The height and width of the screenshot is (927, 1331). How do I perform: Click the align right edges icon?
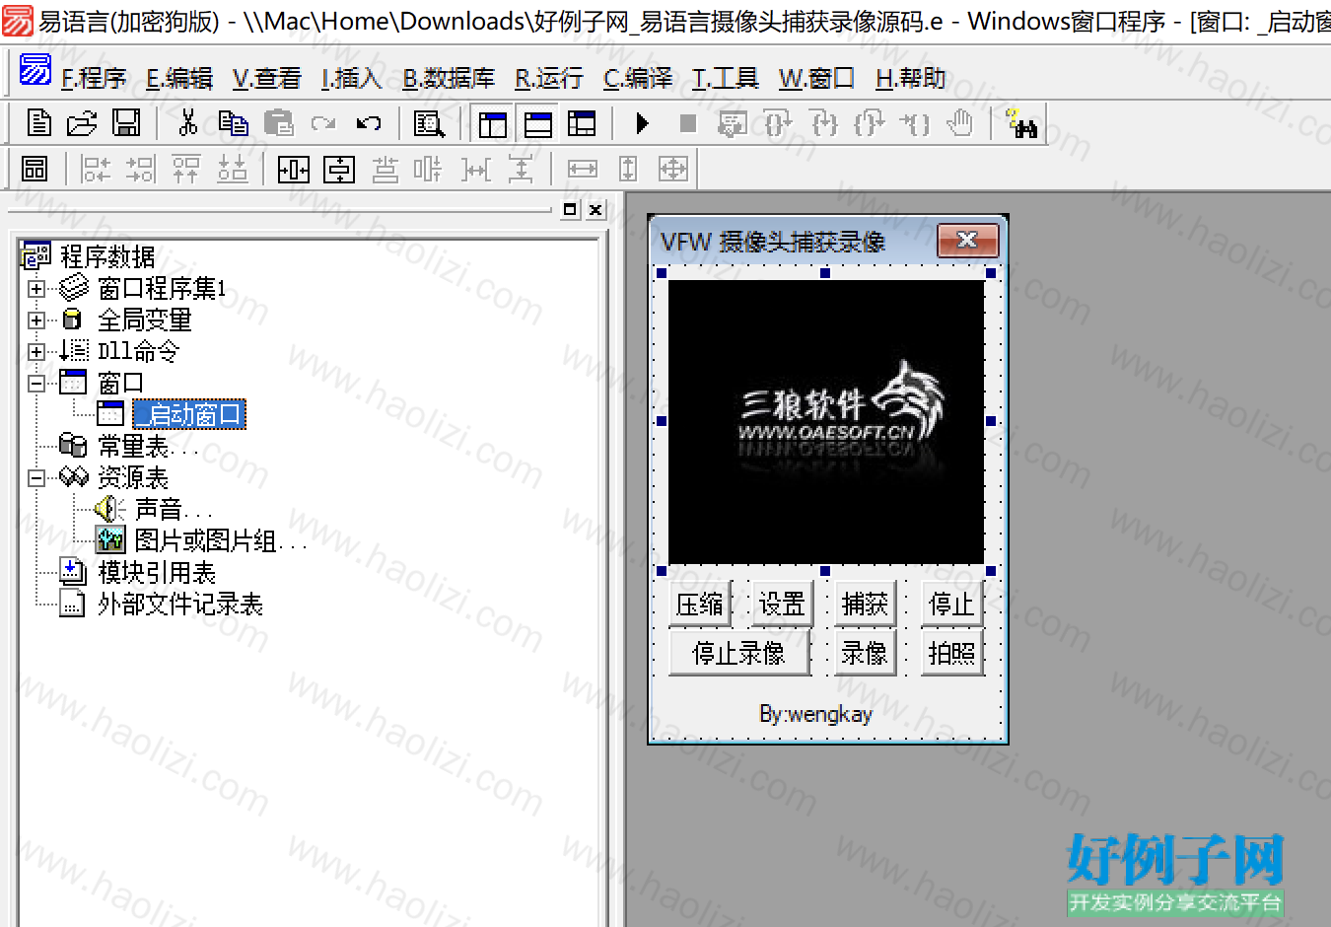pyautogui.click(x=141, y=169)
